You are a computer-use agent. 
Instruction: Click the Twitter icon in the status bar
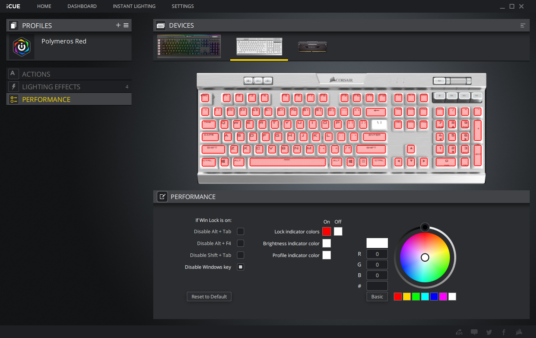click(x=489, y=332)
